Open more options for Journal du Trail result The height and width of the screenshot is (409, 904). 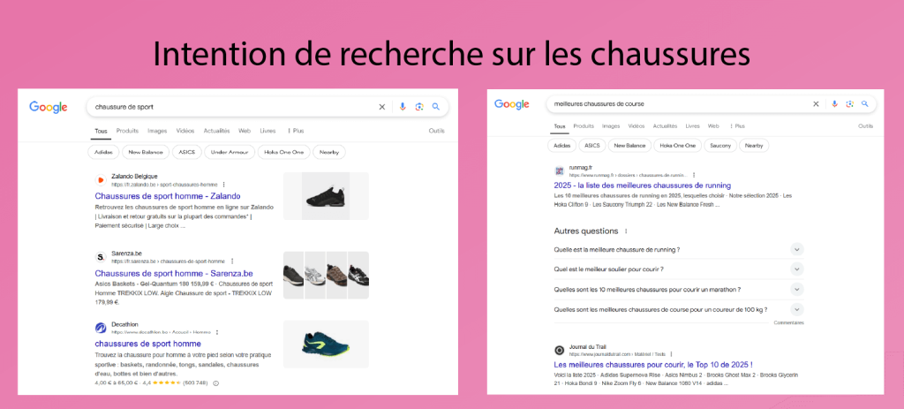[x=671, y=354]
